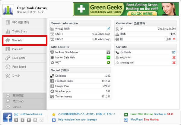181x125 pixels.
Task: Select the Site Info tab
Action: [x=24, y=40]
